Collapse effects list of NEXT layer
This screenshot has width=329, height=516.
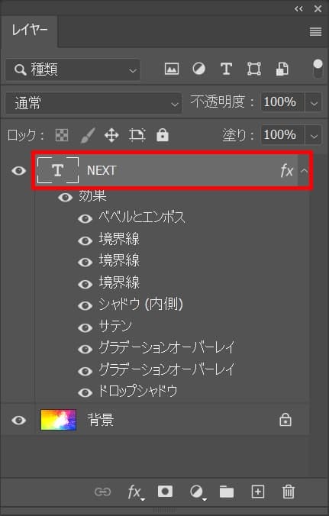point(305,170)
